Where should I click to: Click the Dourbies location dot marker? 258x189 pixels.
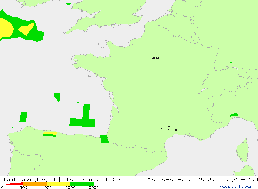coord(169,126)
